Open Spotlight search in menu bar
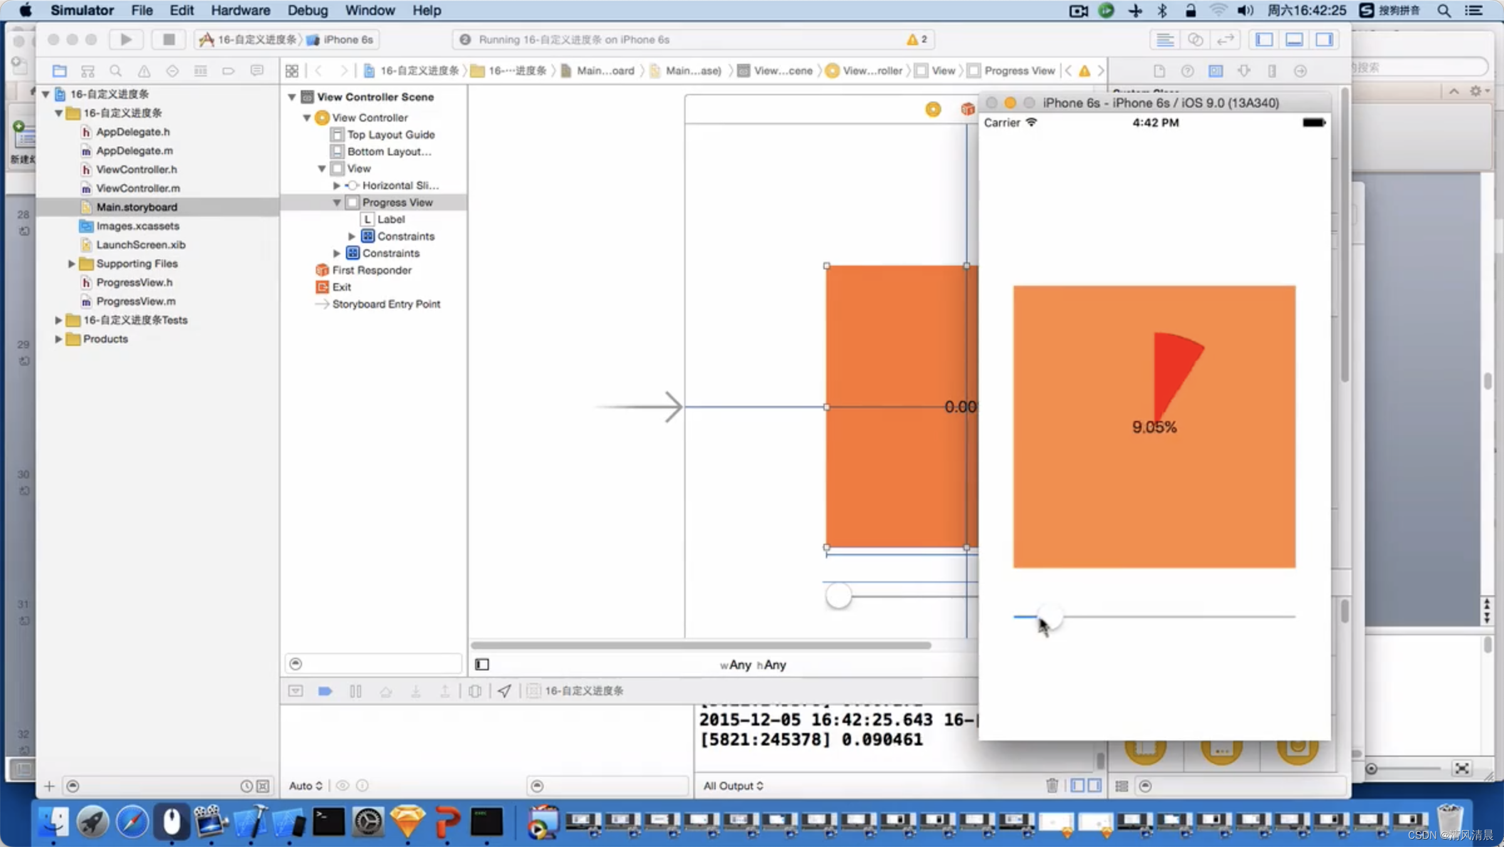This screenshot has height=847, width=1504. tap(1444, 10)
